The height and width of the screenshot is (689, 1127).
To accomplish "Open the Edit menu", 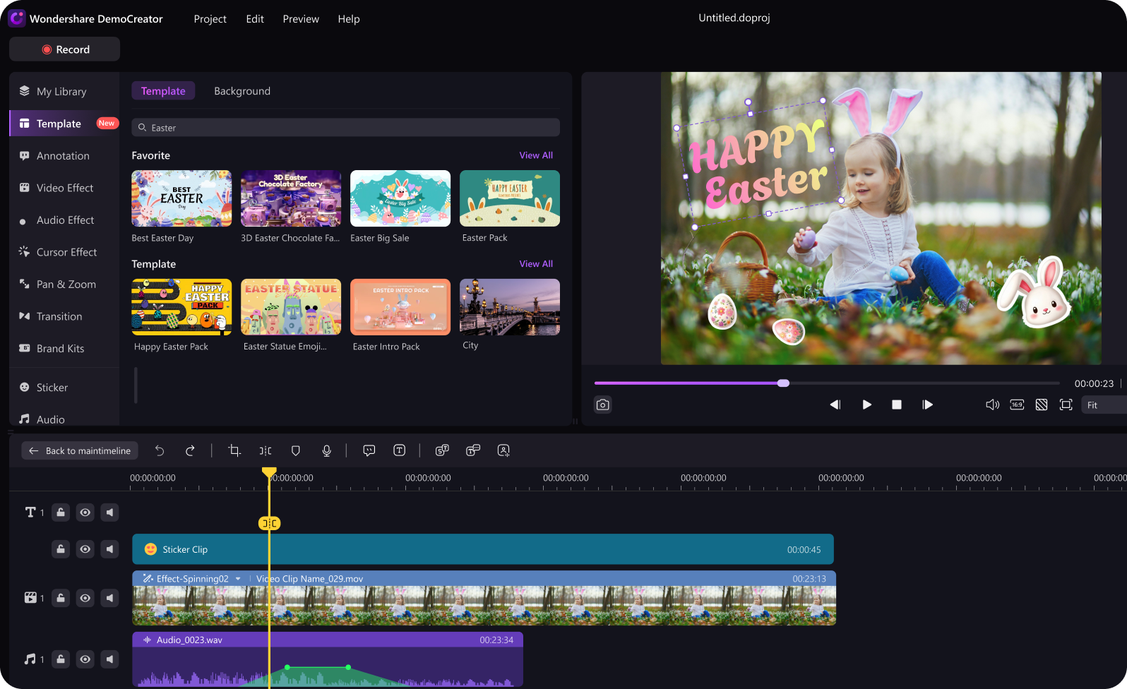I will [x=255, y=19].
